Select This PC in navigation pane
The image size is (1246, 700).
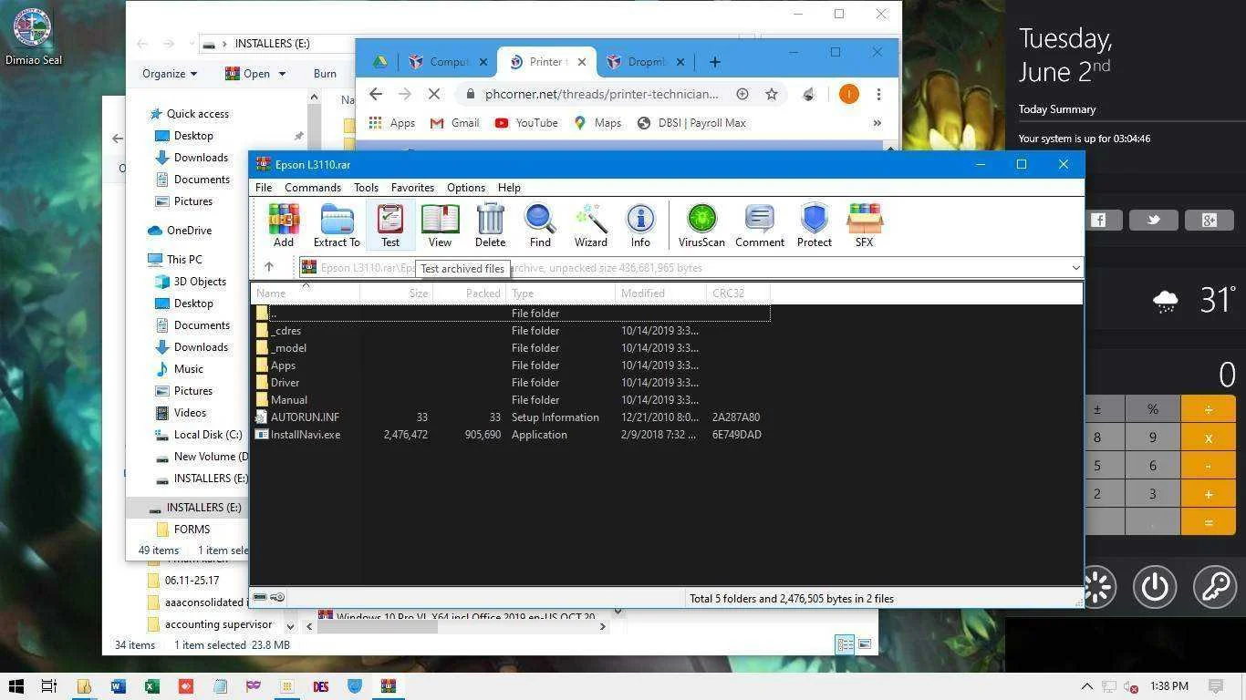tap(184, 260)
